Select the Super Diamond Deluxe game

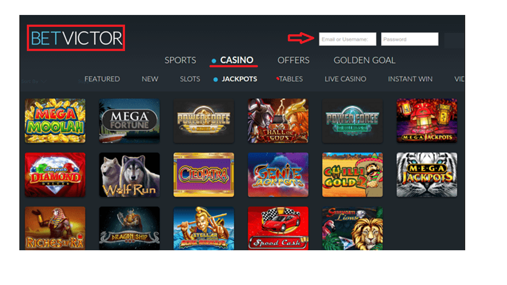tap(55, 175)
